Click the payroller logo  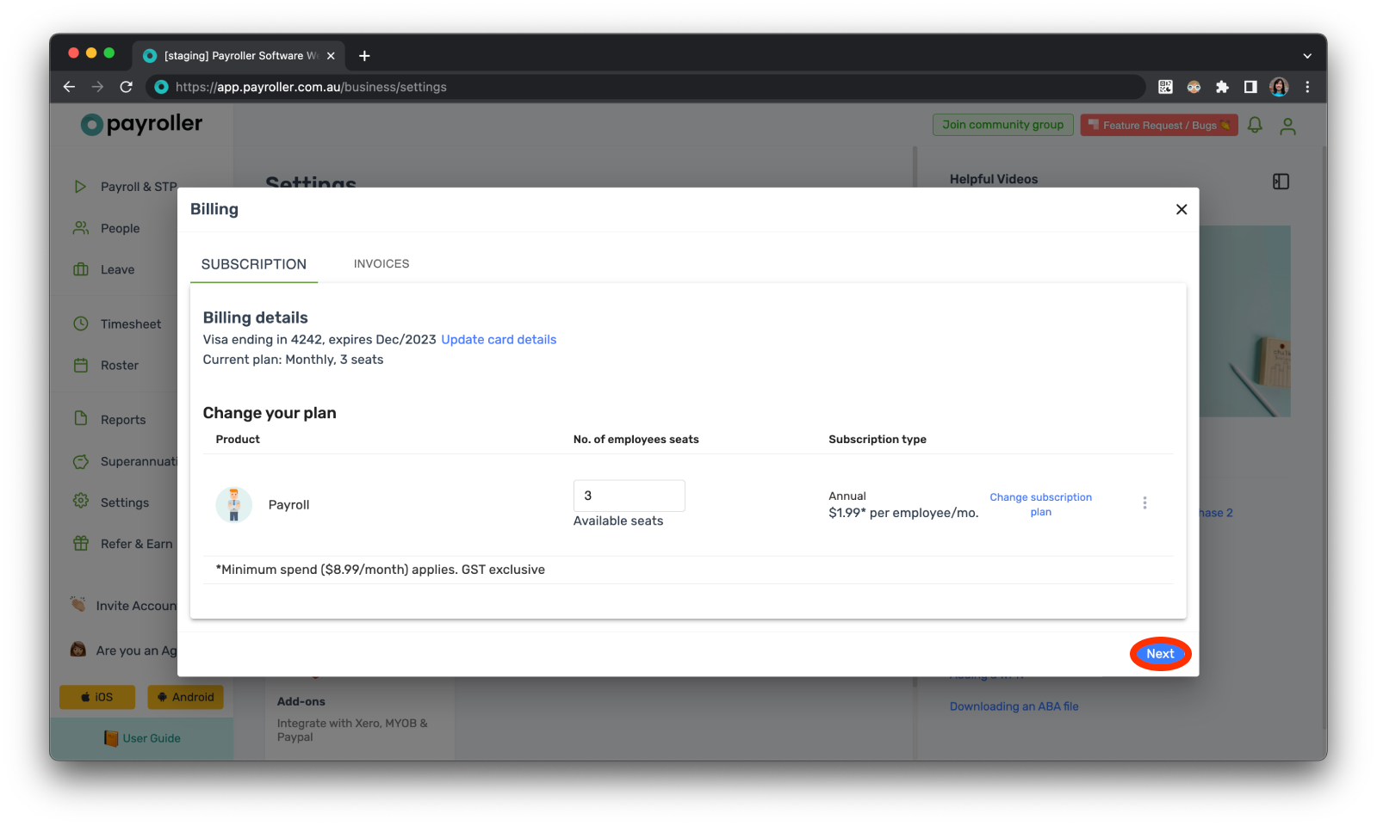tap(141, 124)
